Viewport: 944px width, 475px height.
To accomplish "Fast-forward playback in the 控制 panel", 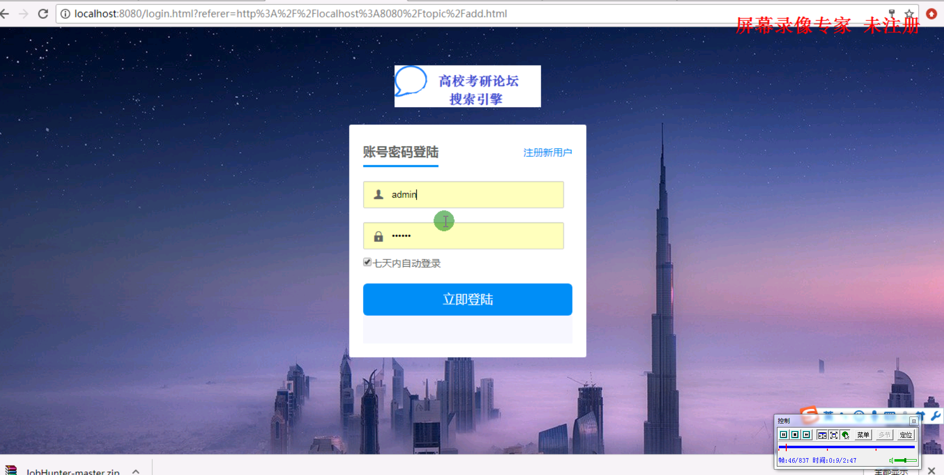I will click(807, 435).
